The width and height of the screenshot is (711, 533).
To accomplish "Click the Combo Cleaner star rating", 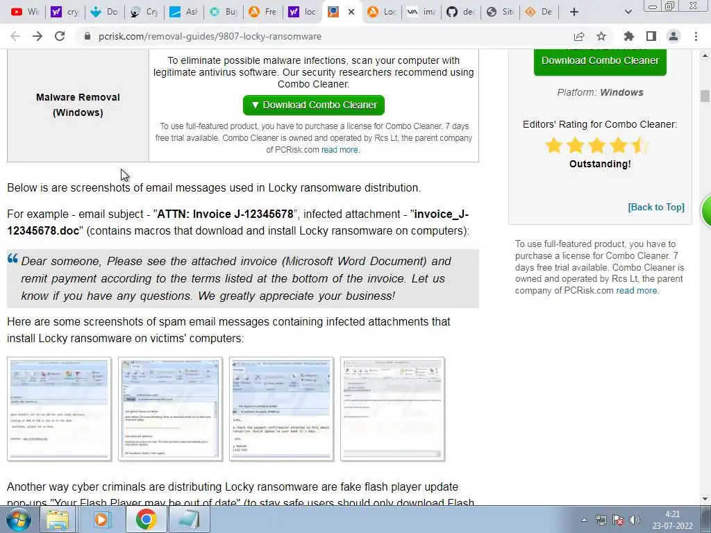I will pyautogui.click(x=596, y=146).
